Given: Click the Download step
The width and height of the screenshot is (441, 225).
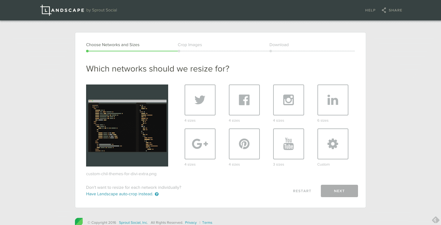Looking at the screenshot, I should coord(279,45).
